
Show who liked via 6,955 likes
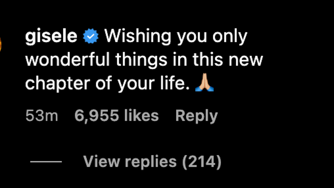pos(116,115)
